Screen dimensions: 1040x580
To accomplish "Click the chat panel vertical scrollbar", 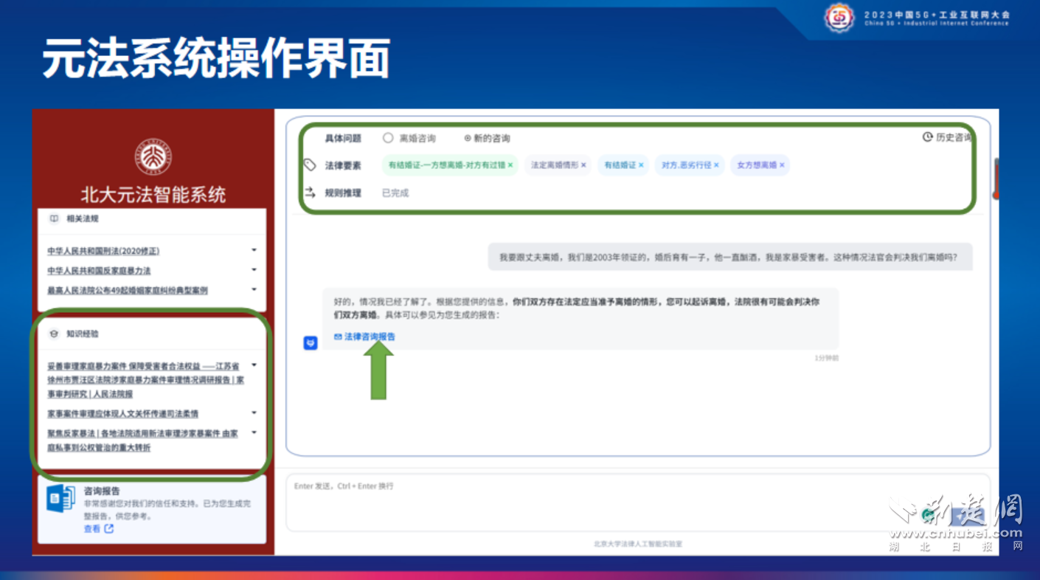I will click(x=996, y=179).
